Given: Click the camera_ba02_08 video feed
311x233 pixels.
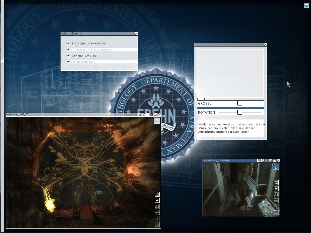Looking at the screenshot, I should coord(84,173).
